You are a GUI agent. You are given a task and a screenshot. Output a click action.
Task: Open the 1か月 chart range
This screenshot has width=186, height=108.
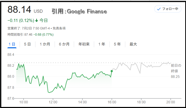(45, 44)
